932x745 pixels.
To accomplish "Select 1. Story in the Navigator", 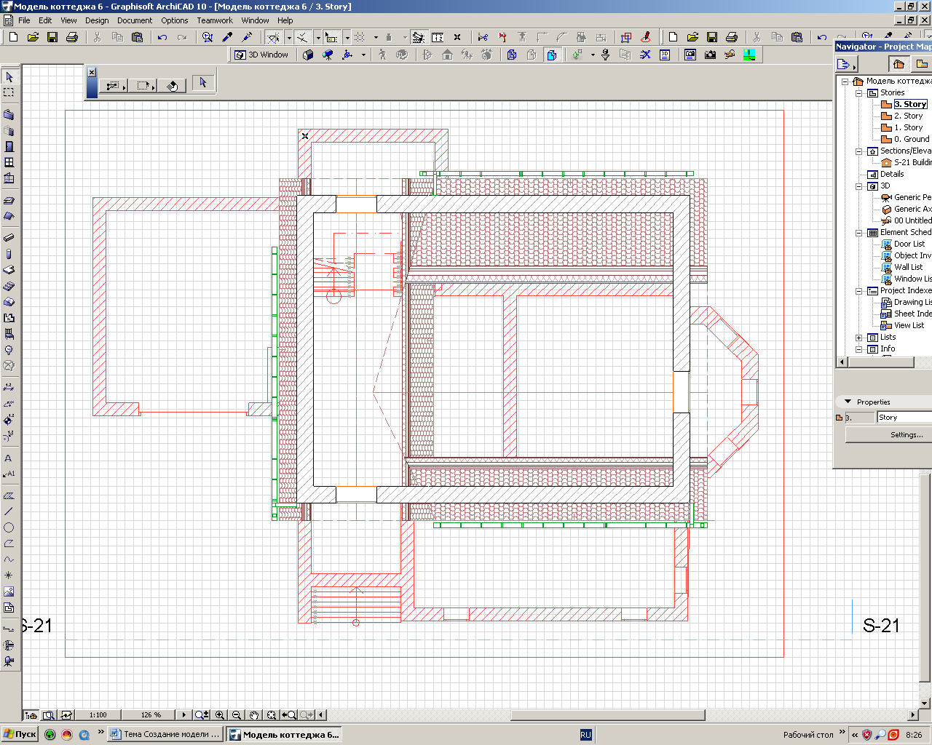I will tap(908, 127).
